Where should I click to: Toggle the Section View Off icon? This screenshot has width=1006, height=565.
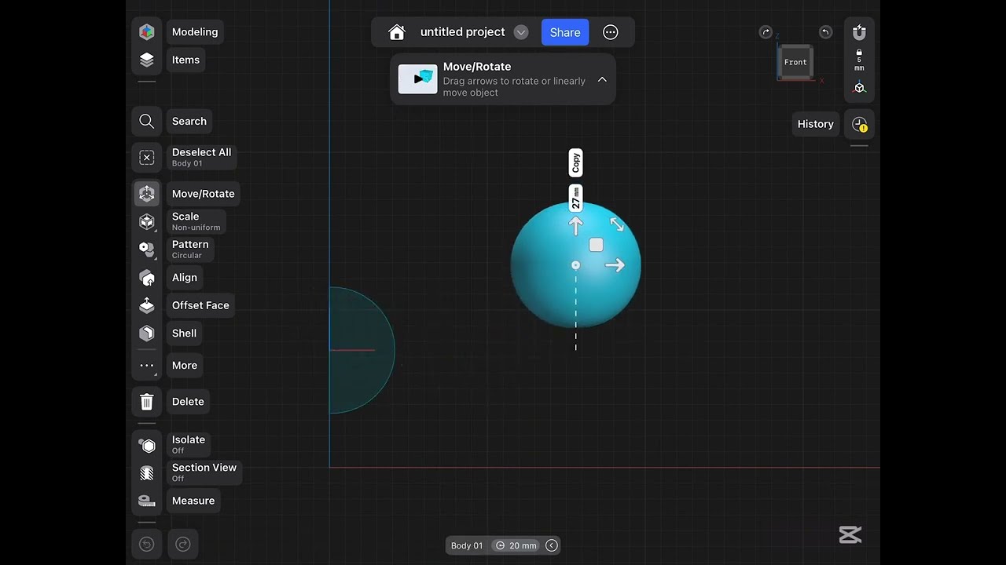pos(146,472)
